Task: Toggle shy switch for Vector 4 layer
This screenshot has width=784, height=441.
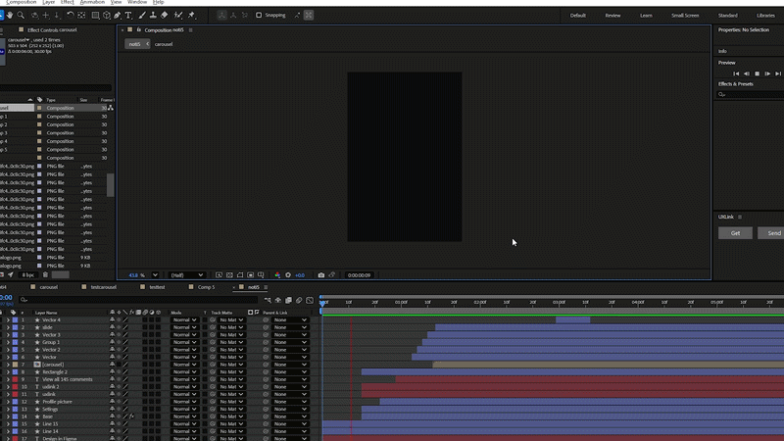Action: tap(112, 320)
